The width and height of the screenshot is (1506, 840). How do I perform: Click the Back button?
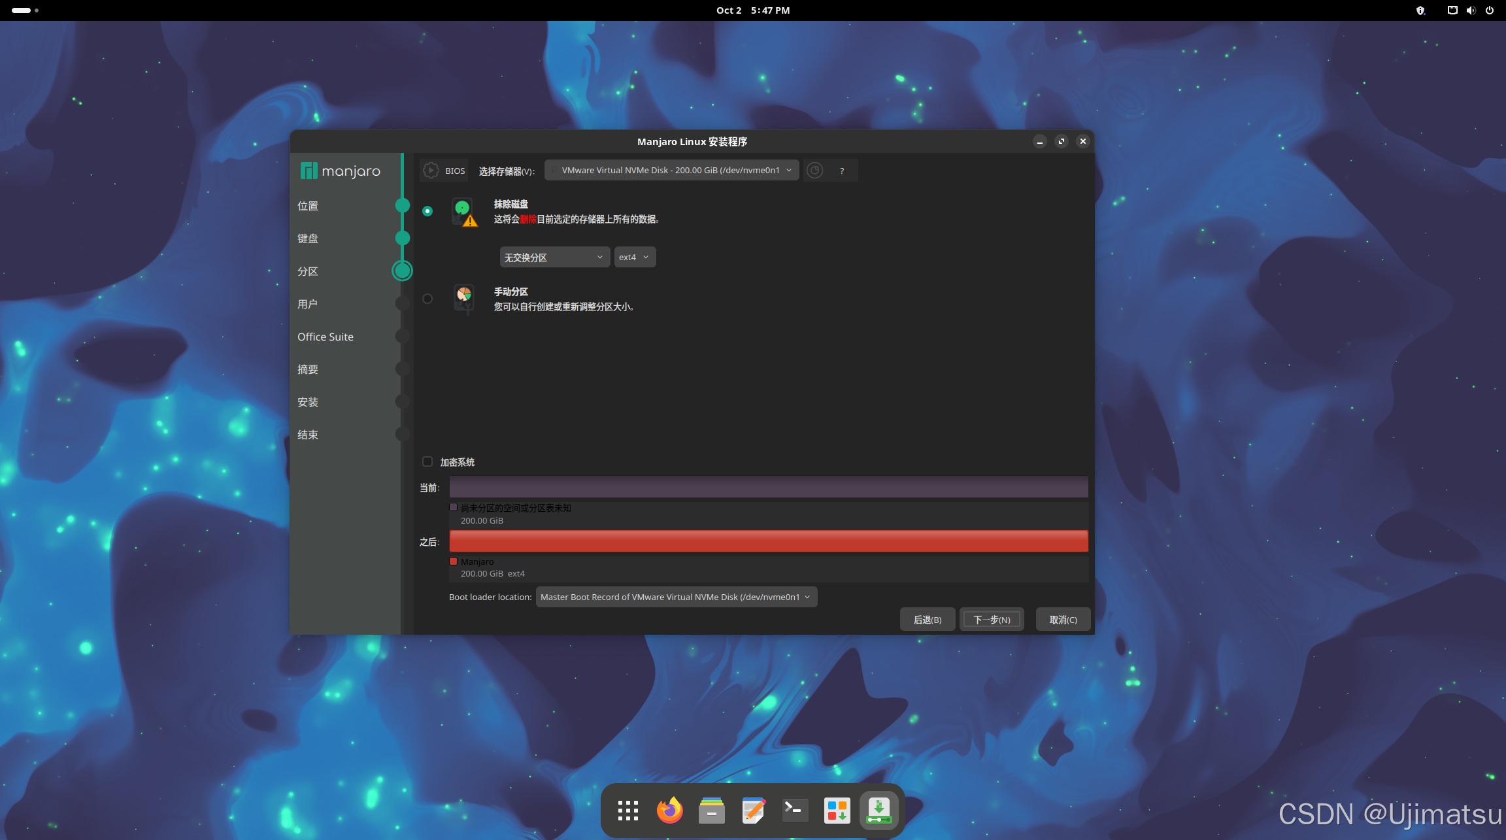tap(927, 620)
